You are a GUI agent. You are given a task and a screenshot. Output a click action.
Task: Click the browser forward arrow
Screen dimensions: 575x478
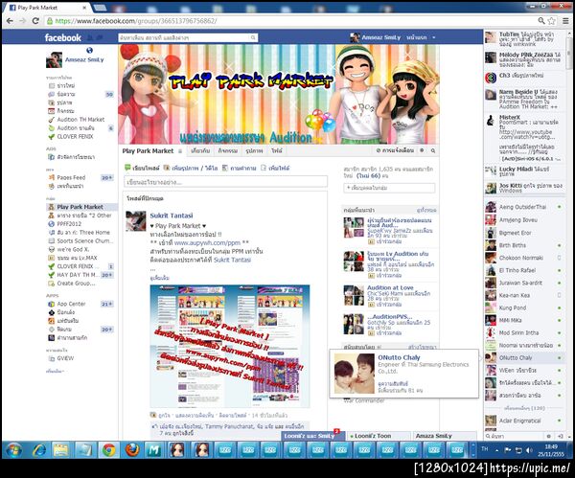tap(23, 21)
